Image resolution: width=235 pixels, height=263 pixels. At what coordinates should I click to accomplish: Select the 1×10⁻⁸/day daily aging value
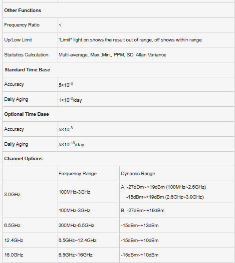click(x=70, y=99)
